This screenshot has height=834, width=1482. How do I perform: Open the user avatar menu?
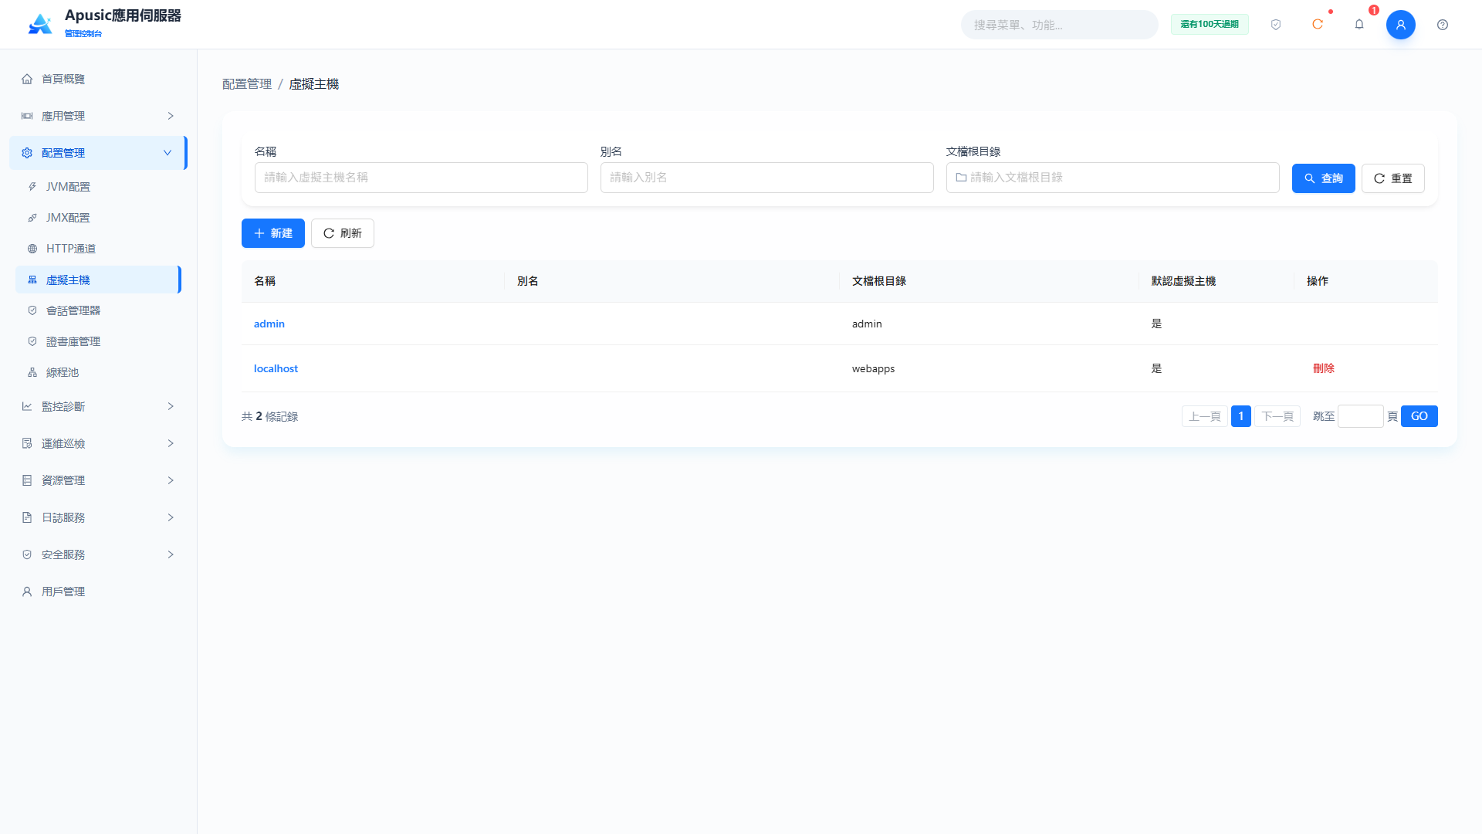1401,25
